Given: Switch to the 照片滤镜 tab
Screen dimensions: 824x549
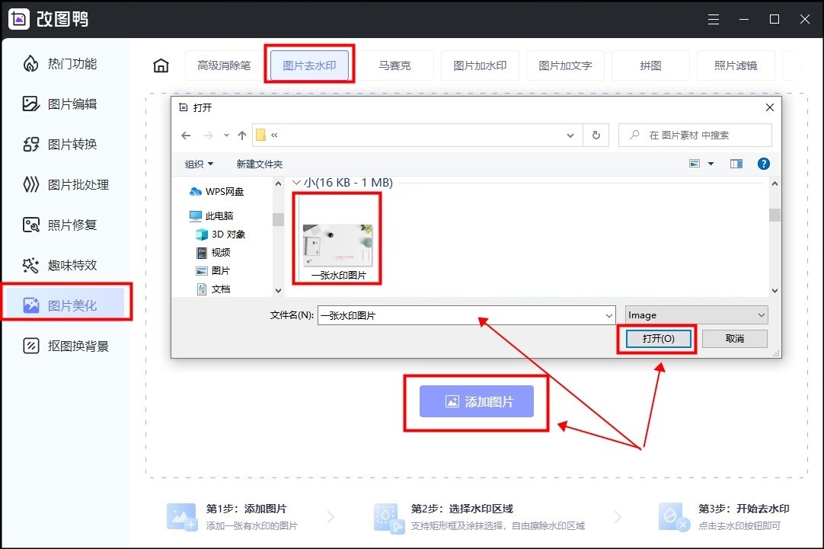Looking at the screenshot, I should click(736, 65).
